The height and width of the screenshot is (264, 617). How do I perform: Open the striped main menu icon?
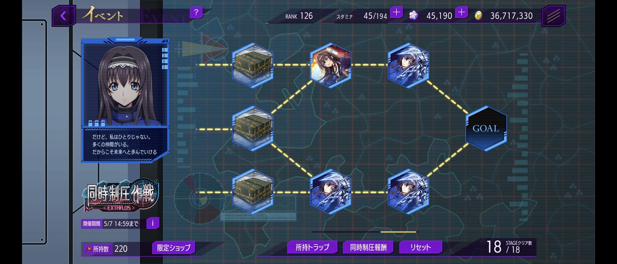tap(553, 16)
